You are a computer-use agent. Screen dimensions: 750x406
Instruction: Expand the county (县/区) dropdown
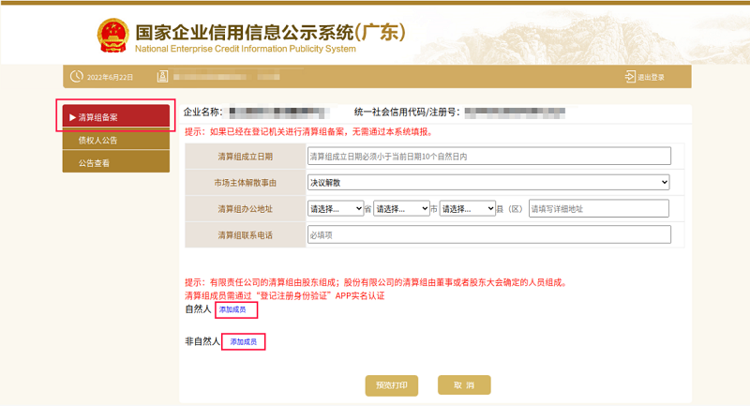[x=467, y=208]
